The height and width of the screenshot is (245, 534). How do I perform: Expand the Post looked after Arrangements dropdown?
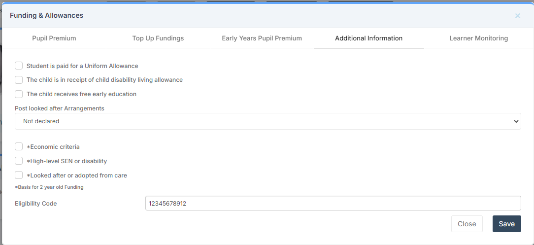pyautogui.click(x=267, y=121)
